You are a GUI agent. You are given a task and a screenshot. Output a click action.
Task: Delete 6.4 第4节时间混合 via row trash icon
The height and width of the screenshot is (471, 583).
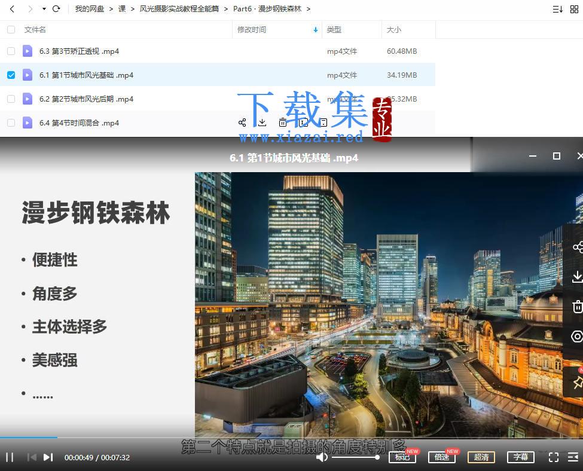283,123
